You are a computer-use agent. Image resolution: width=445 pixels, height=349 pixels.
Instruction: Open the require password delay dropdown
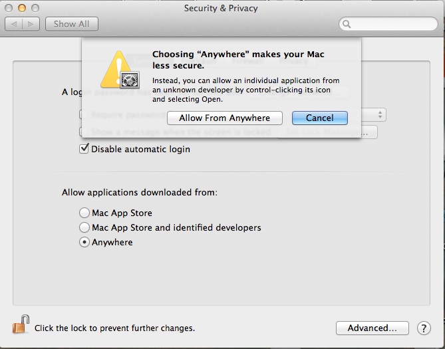(x=372, y=114)
